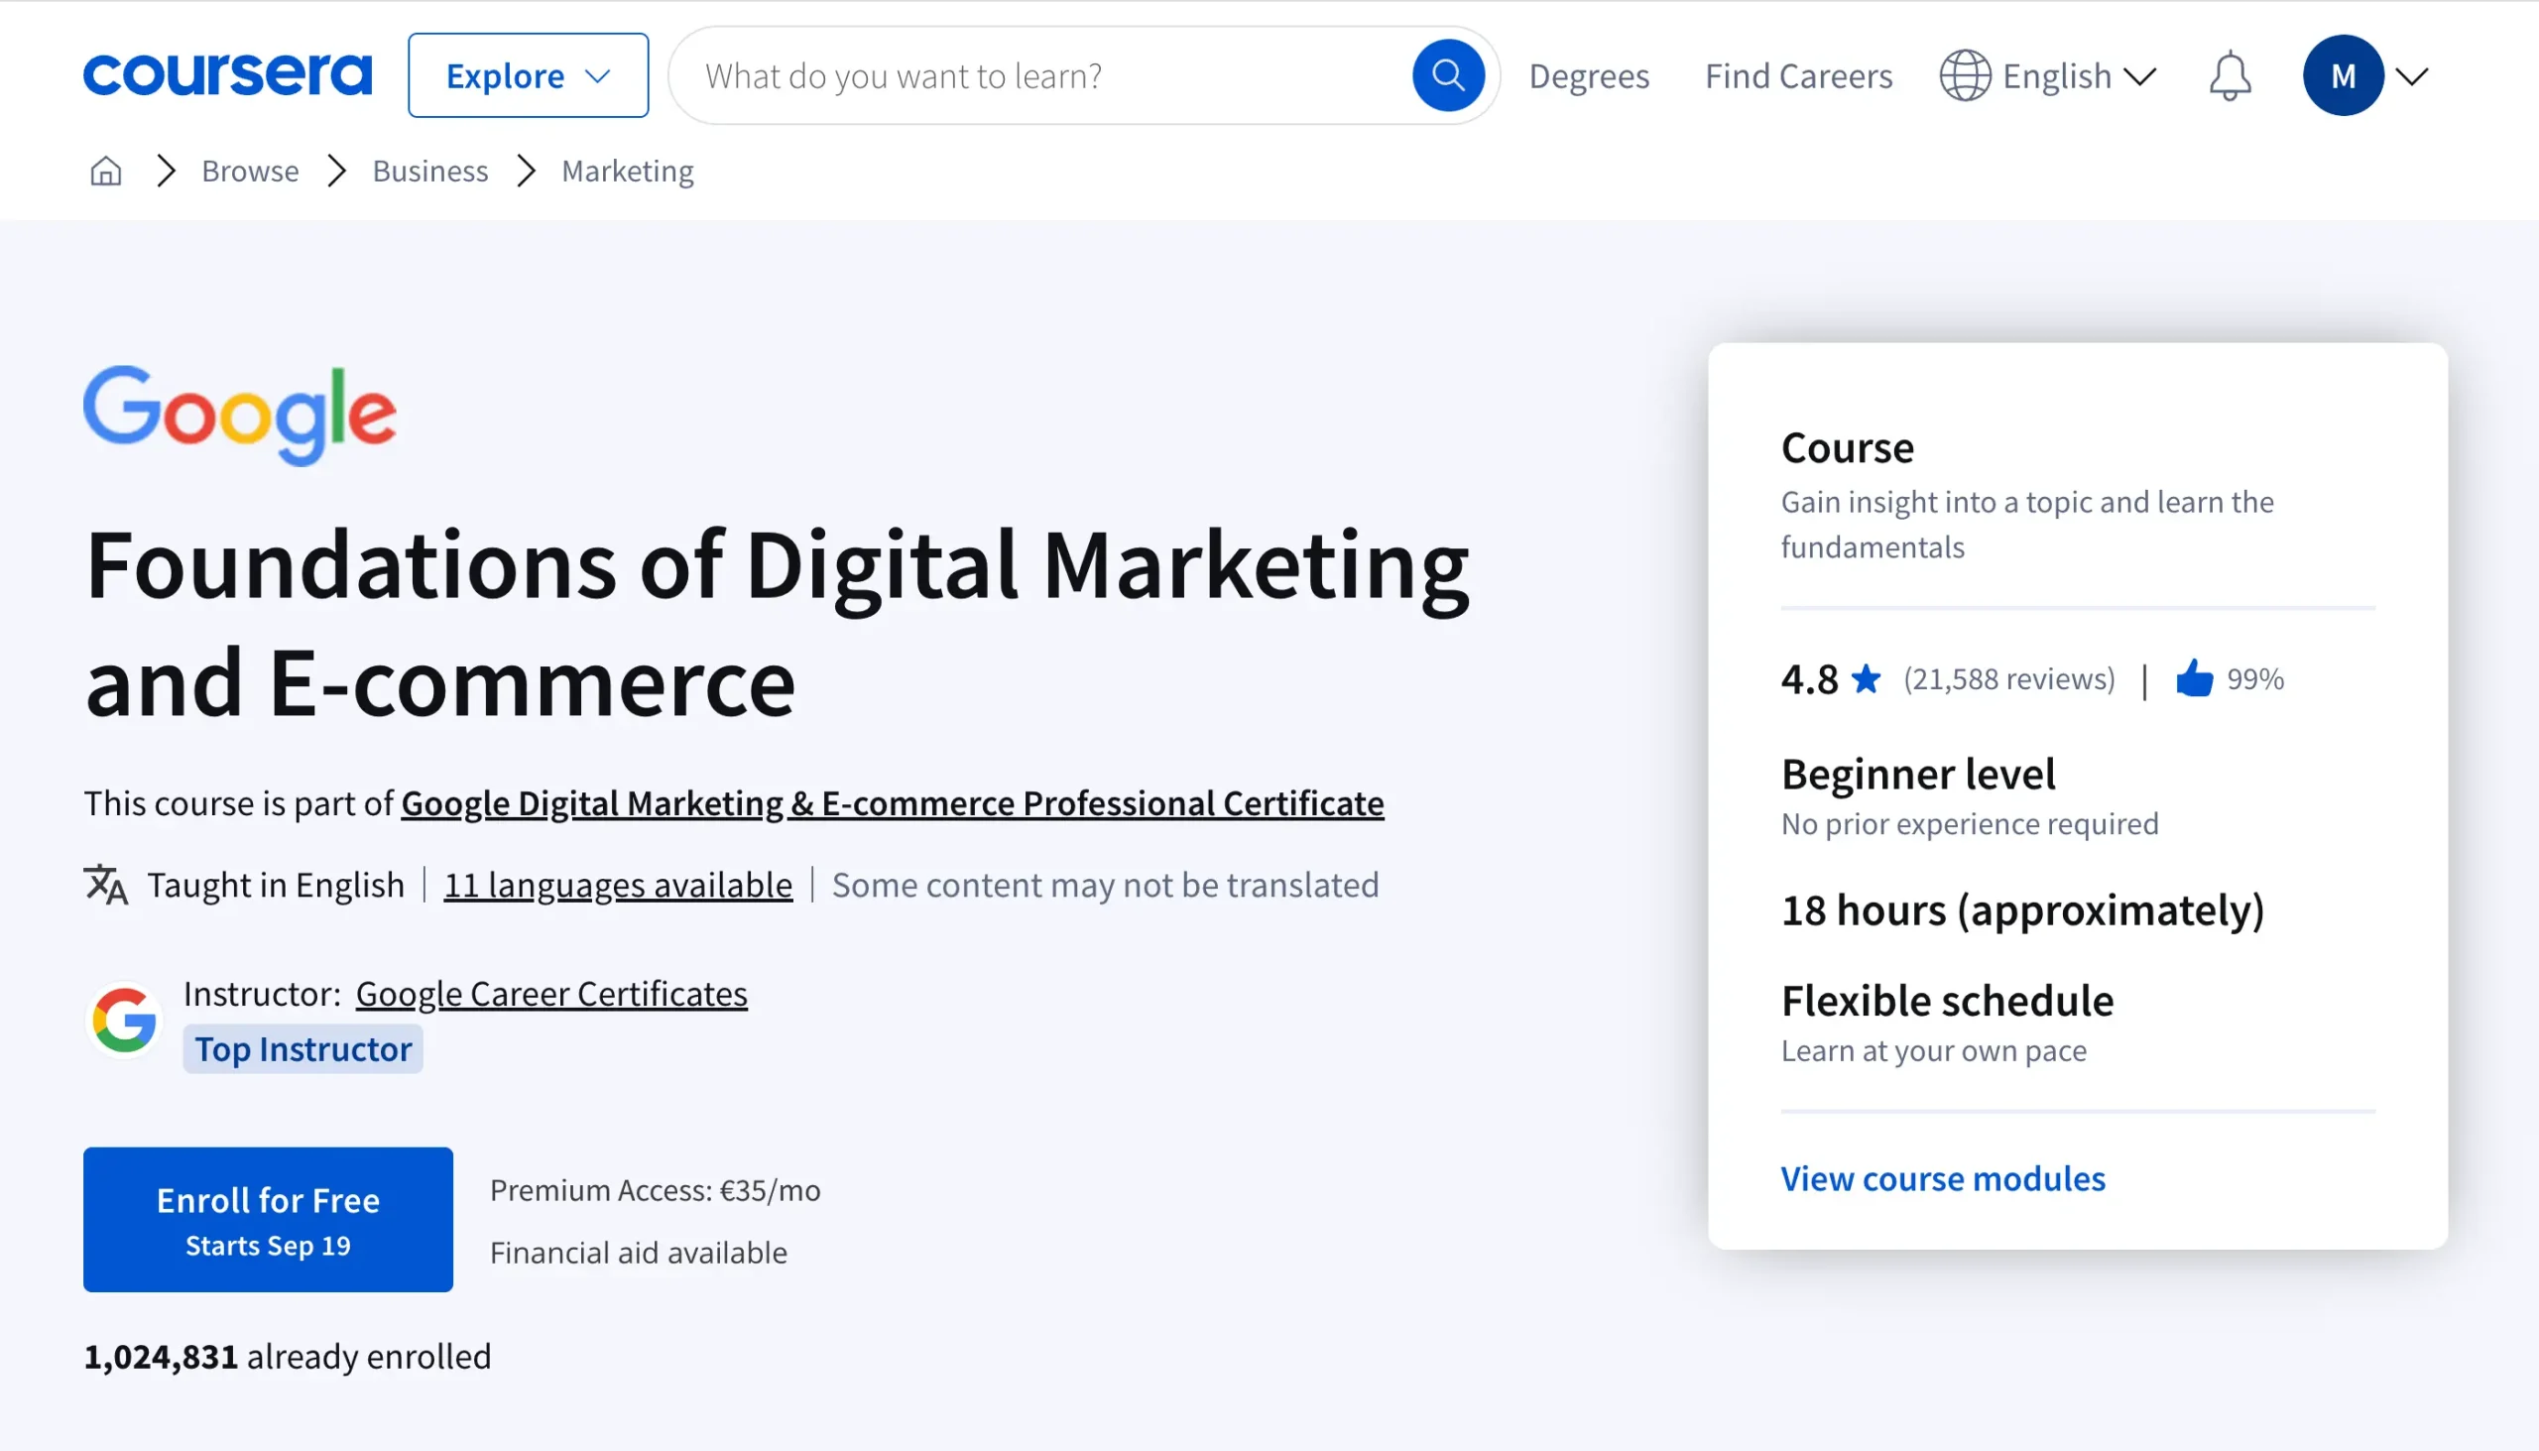The image size is (2539, 1451).
Task: Open the notifications bell
Action: click(2230, 75)
